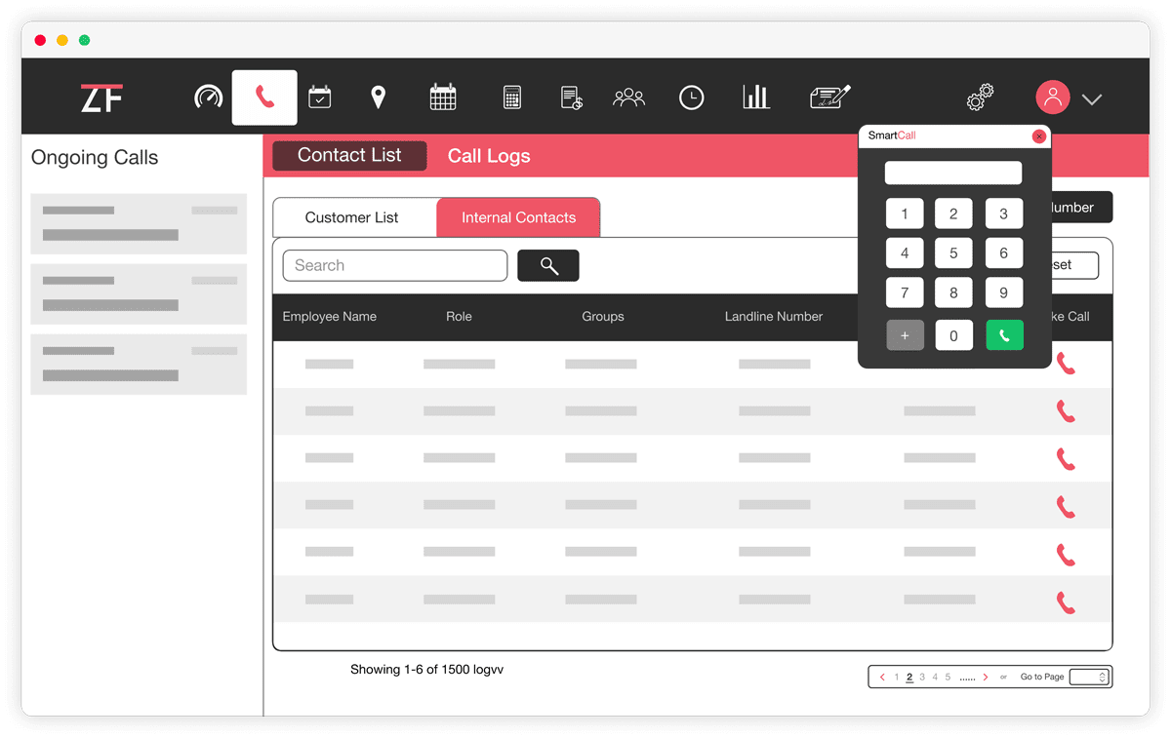The width and height of the screenshot is (1171, 738).
Task: Open the Go to Page stepper
Action: [1089, 677]
